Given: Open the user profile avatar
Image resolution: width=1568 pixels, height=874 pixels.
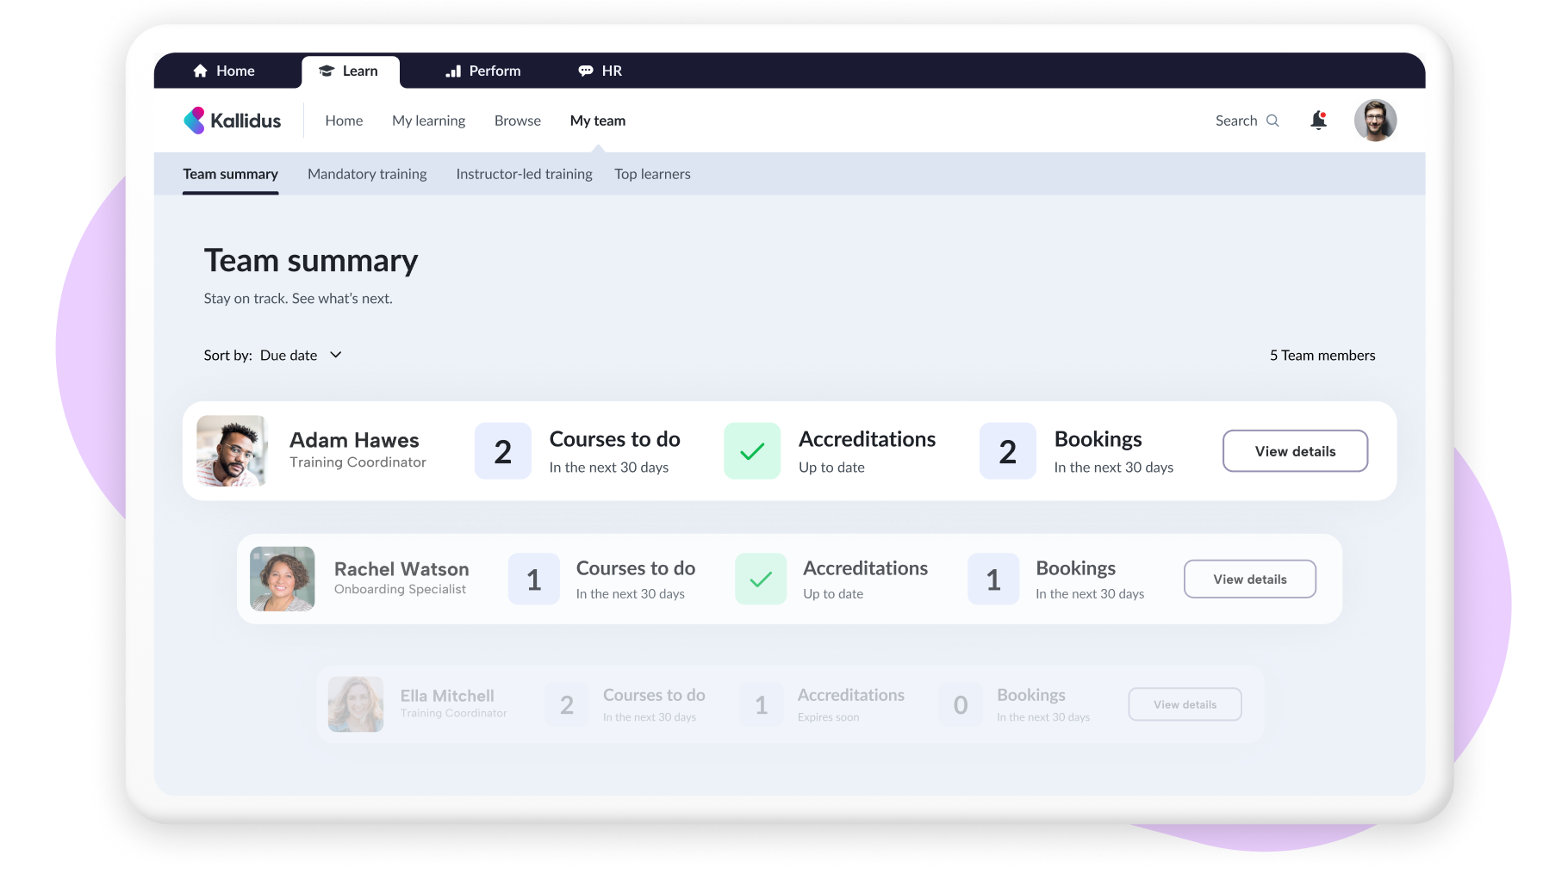Looking at the screenshot, I should coord(1375,121).
